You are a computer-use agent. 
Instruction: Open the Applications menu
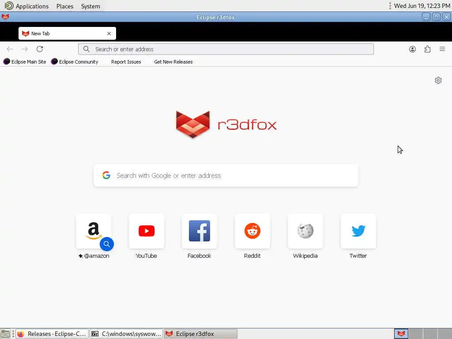32,6
